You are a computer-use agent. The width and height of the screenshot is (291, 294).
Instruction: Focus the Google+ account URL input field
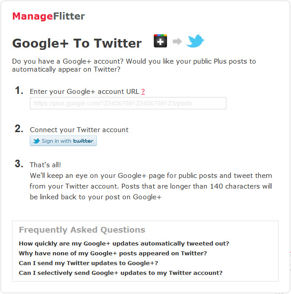tap(128, 103)
